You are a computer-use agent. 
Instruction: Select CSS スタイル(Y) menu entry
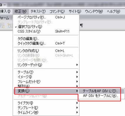[x=46, y=31]
